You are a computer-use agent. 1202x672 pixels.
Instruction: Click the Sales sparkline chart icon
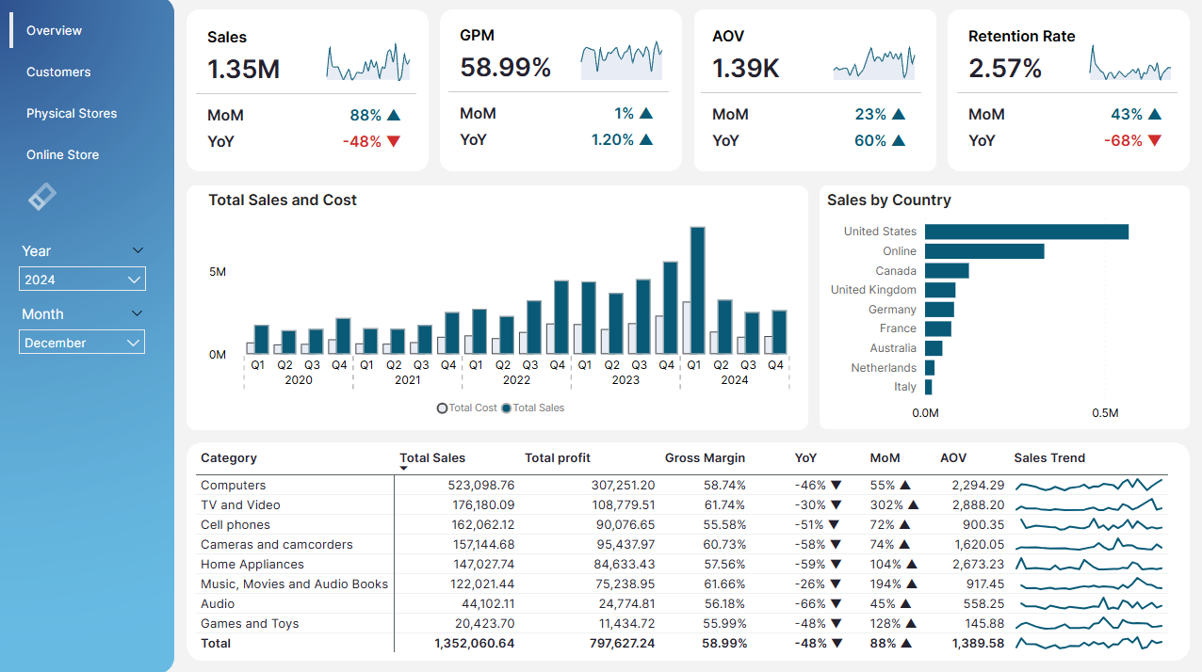(368, 62)
